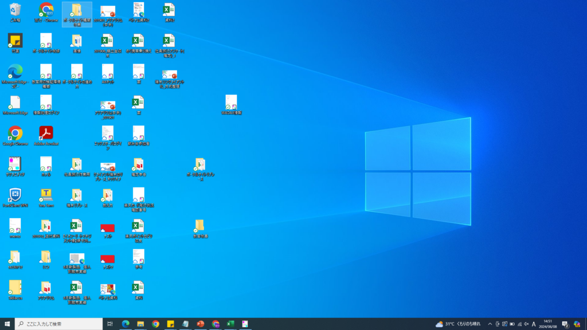Open the clock and date showing 14:51
Screen dimensions: 587x330
coord(549,324)
